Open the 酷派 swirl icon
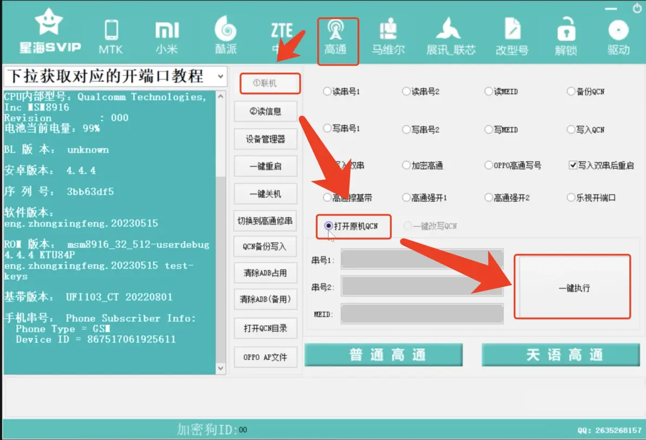Image resolution: width=646 pixels, height=440 pixels. tap(226, 36)
